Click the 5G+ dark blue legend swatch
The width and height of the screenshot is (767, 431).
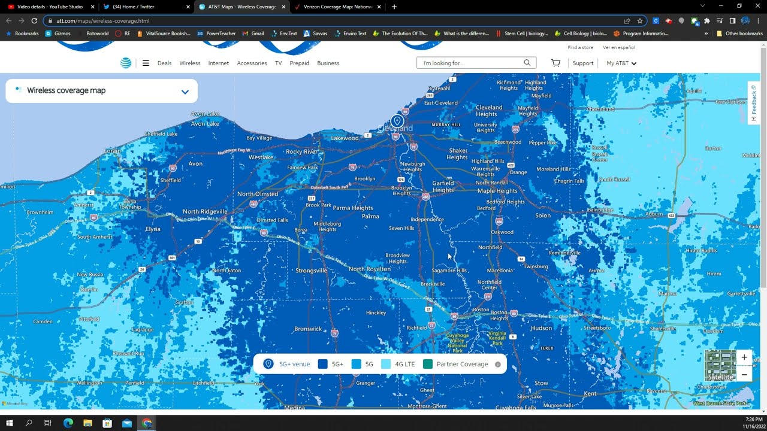[322, 364]
